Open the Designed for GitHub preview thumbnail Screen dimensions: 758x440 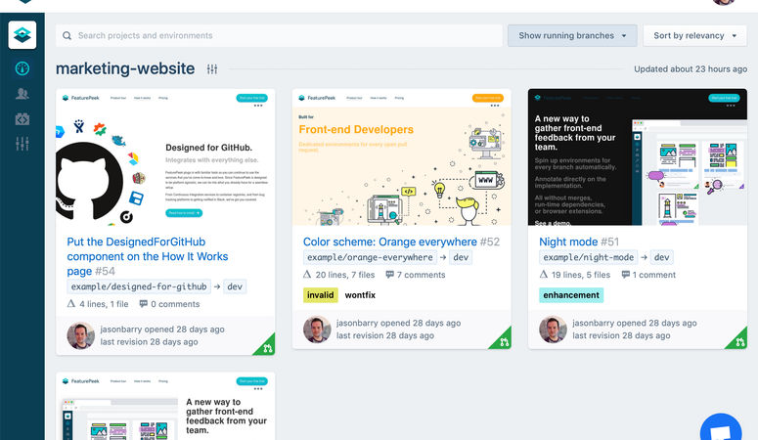(165, 157)
